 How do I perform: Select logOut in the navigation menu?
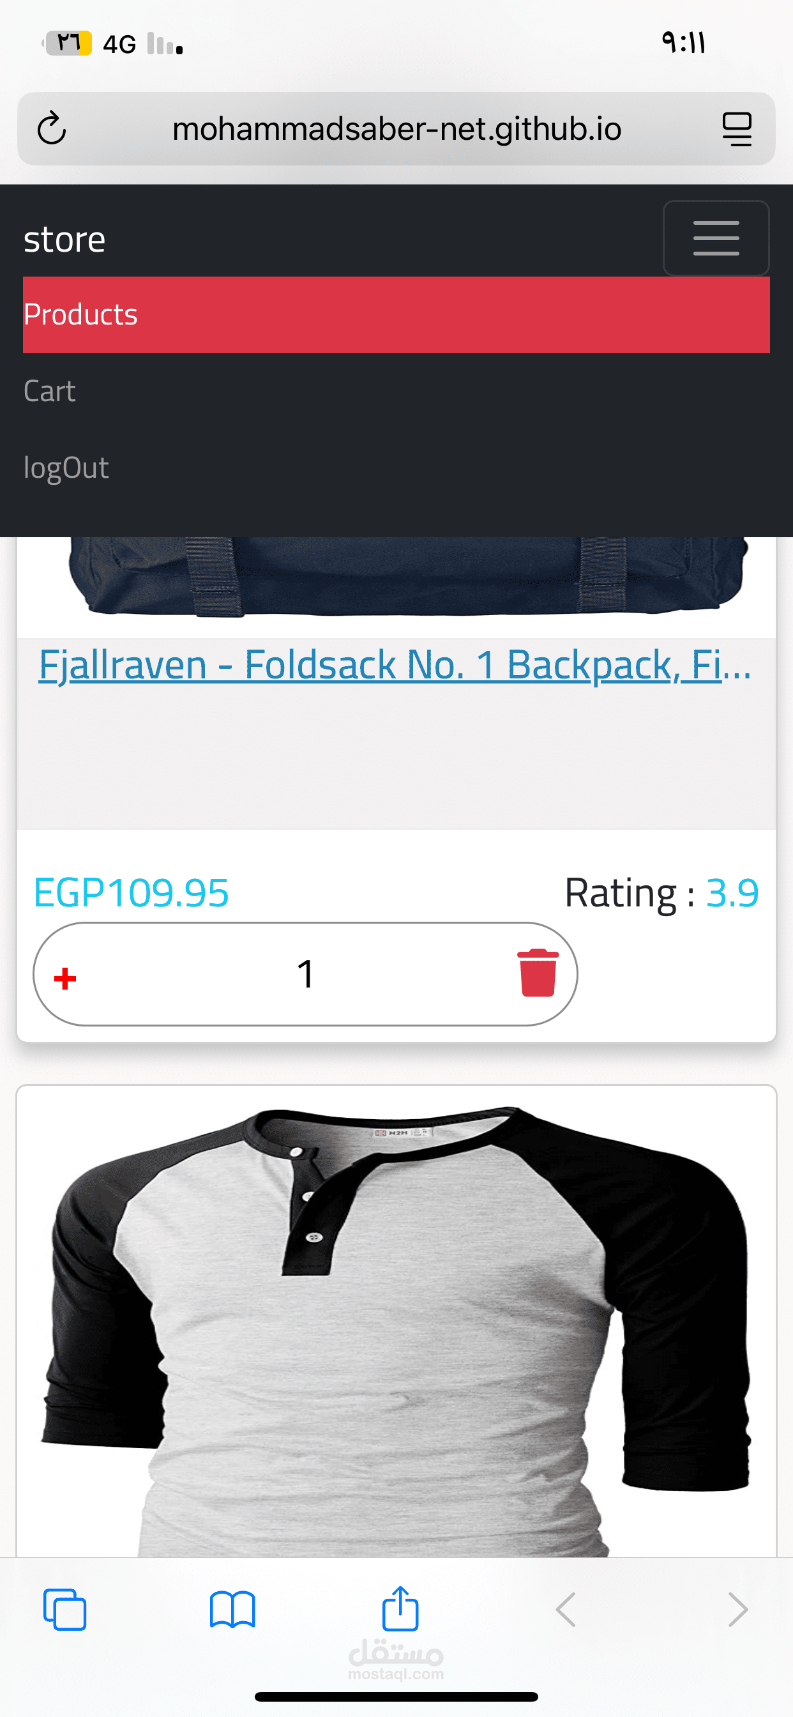(x=66, y=467)
